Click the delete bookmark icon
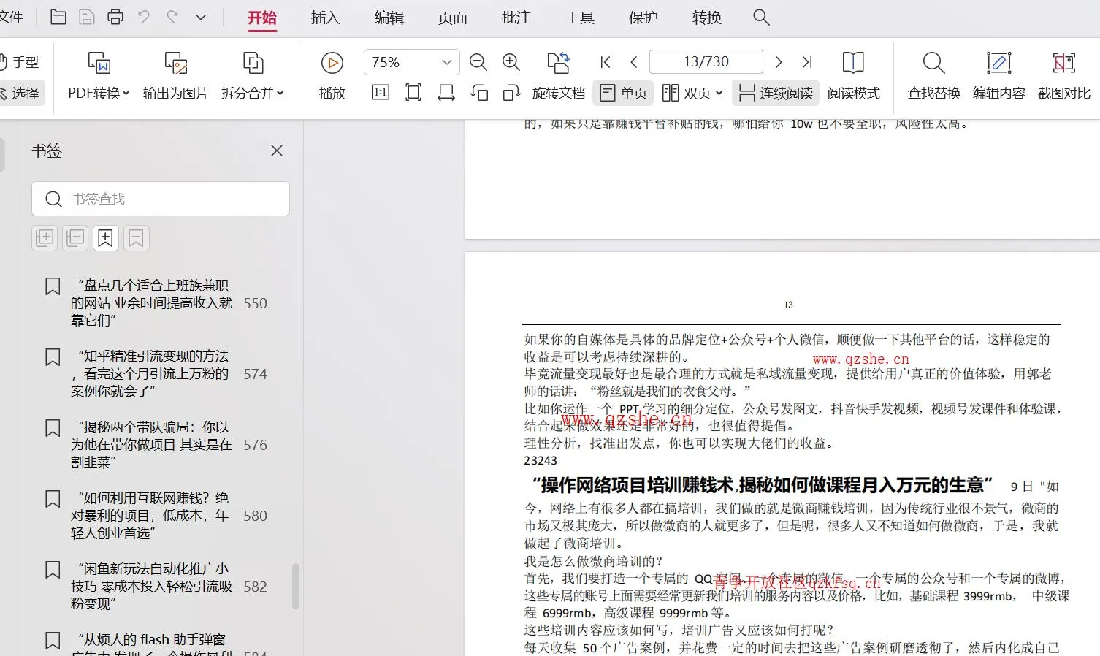The image size is (1100, 656). (136, 238)
